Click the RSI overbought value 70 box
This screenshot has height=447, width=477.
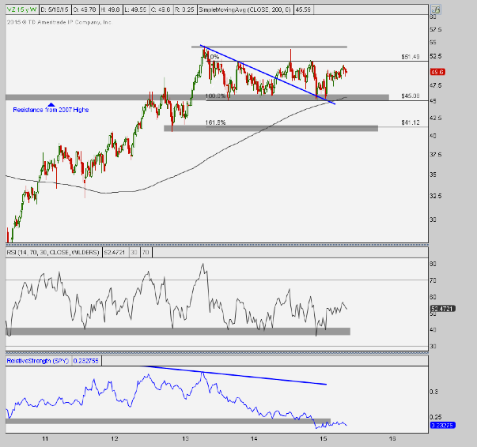(x=146, y=253)
